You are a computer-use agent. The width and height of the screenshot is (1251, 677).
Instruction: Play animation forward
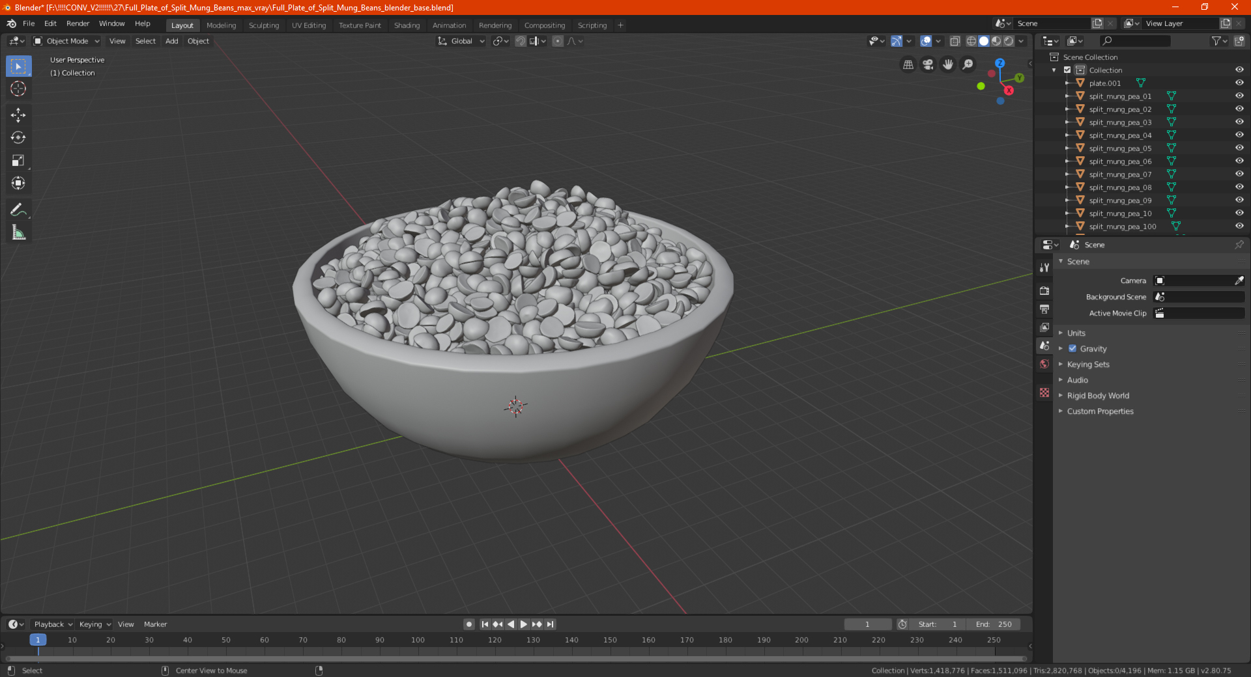coord(523,624)
